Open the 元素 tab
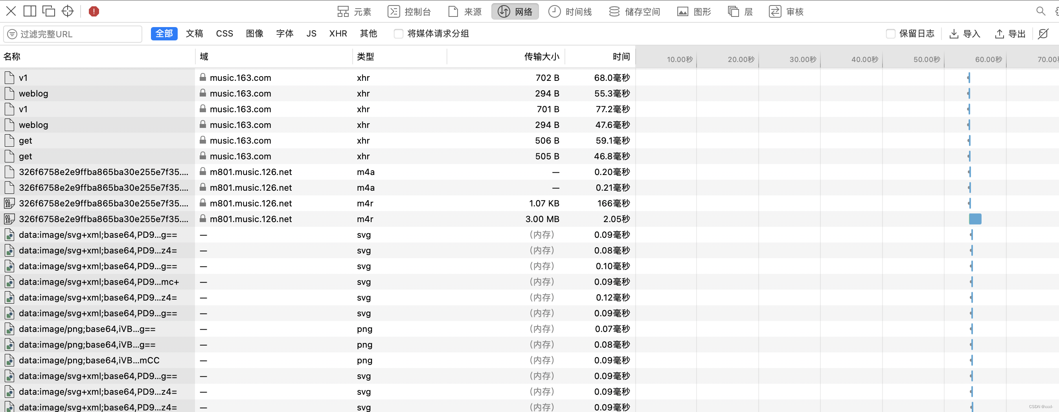The width and height of the screenshot is (1059, 412). click(354, 11)
